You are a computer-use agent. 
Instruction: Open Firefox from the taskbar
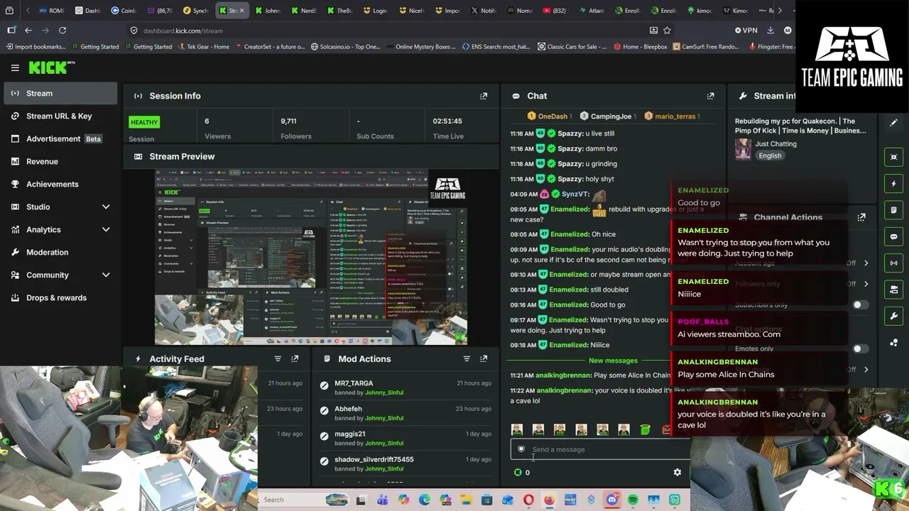point(550,500)
